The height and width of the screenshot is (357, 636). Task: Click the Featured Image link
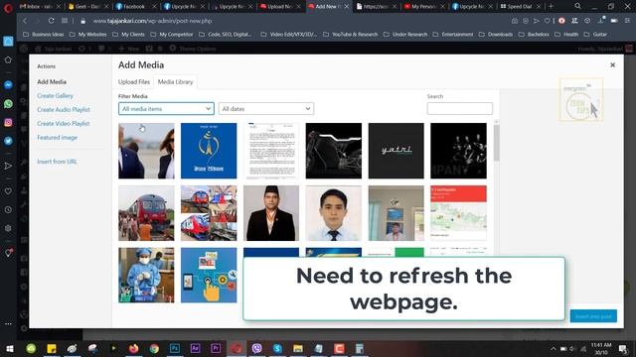tap(57, 137)
